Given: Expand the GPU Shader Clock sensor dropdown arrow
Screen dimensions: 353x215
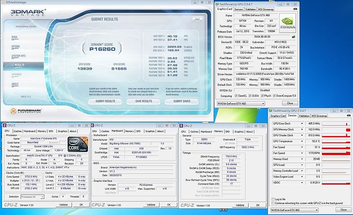Looking at the screenshot, I should click(x=302, y=135).
